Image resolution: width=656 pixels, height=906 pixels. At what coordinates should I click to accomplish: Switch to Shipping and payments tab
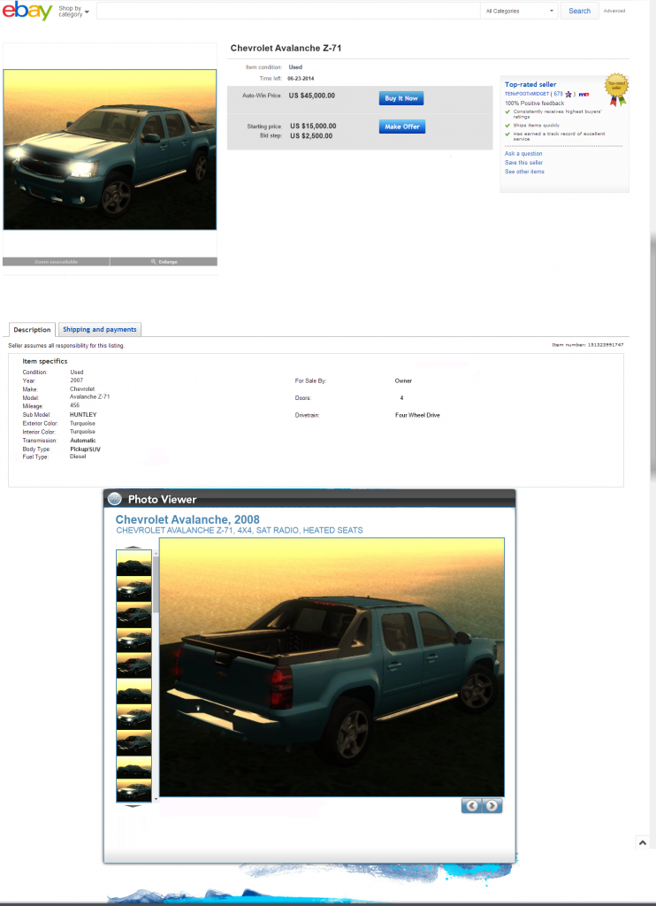(100, 329)
